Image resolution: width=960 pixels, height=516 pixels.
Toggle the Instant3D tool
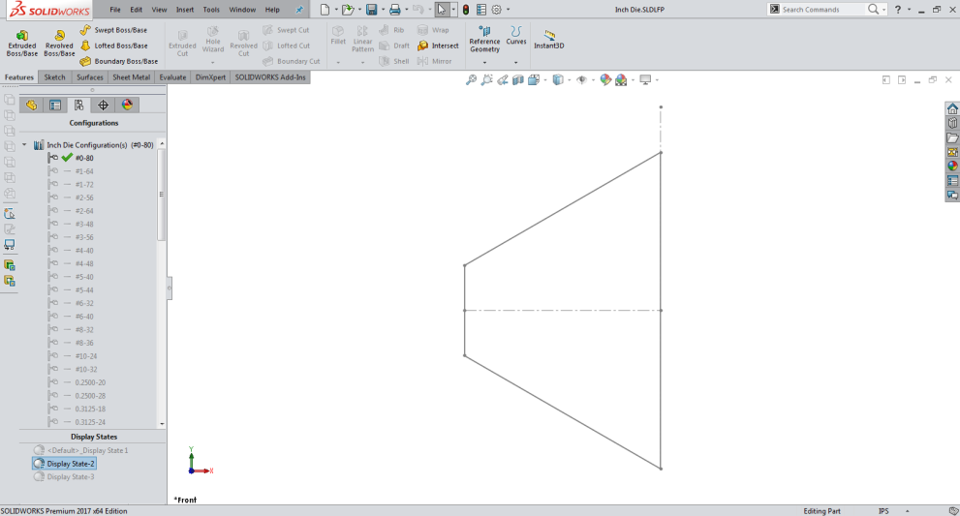548,39
